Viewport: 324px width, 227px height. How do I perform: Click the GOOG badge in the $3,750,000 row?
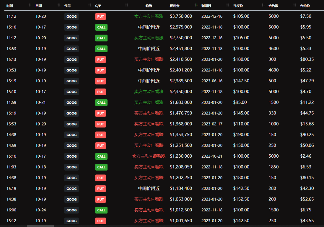pos(71,17)
